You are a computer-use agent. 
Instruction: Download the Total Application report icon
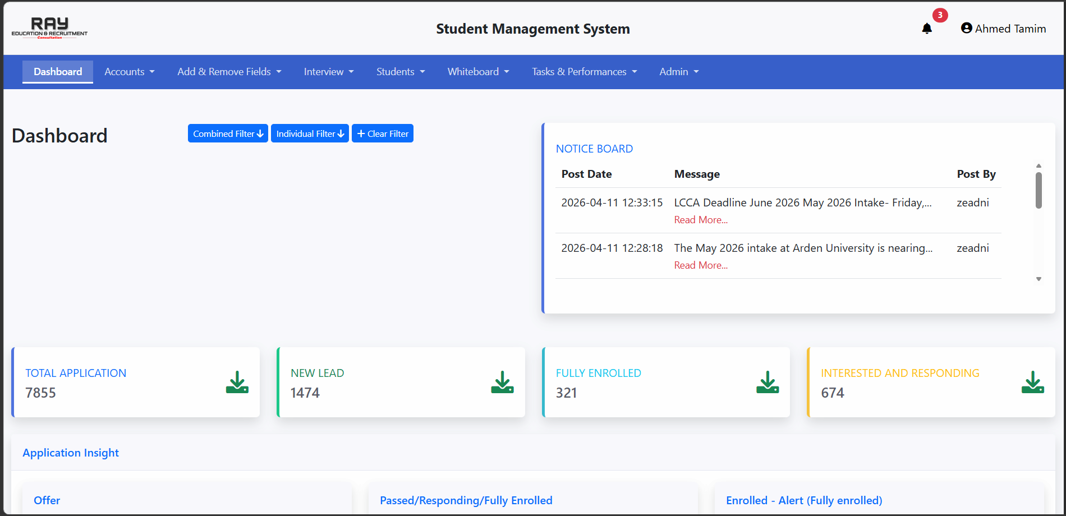[x=237, y=382]
